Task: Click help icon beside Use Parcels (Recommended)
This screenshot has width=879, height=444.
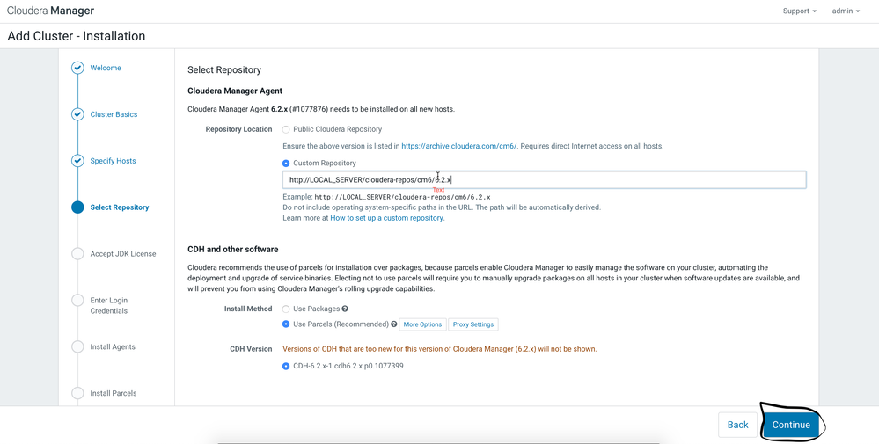Action: (394, 324)
